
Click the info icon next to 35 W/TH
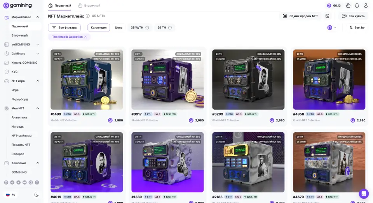(x=147, y=28)
